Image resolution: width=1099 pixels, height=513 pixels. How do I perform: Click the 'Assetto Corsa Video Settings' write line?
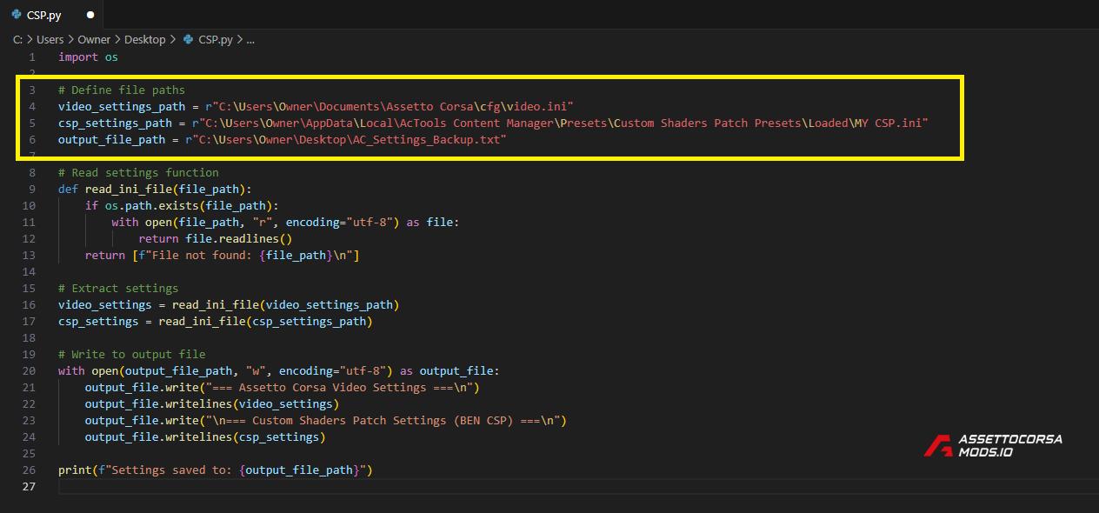pos(283,387)
